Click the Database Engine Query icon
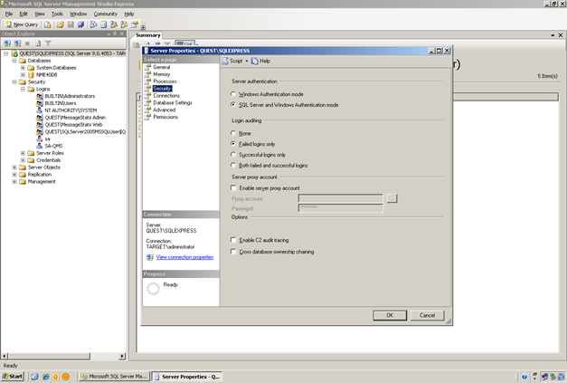Viewport: 567px width, 383px height. click(48, 24)
